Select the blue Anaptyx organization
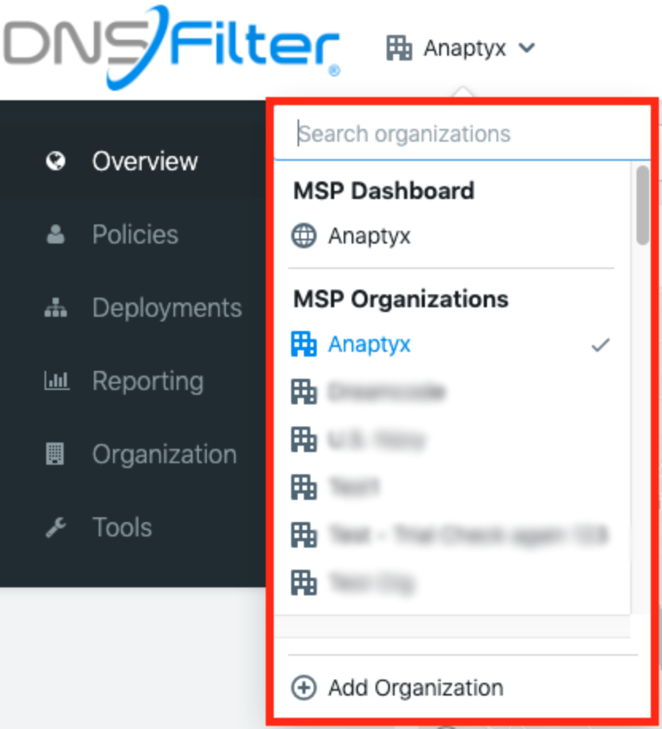The height and width of the screenshot is (729, 662). tap(369, 345)
